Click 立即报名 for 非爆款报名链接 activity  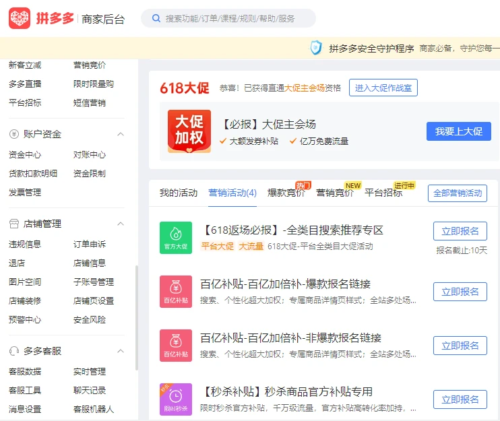[x=460, y=346]
